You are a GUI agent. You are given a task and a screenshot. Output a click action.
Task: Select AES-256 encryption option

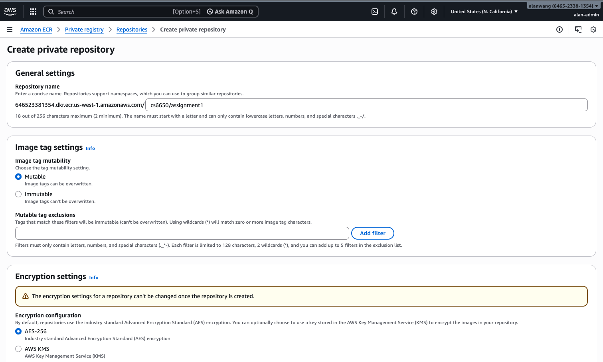[18, 331]
